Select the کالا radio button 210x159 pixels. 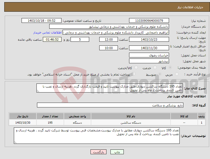170,68
